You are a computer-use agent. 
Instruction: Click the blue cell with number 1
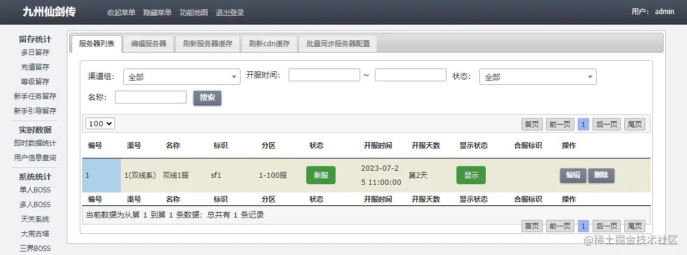pos(101,175)
